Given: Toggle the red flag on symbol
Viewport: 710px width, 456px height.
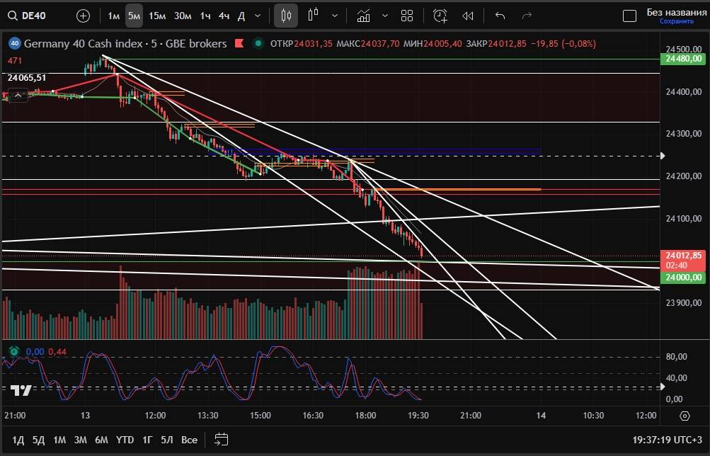Looking at the screenshot, I should [240, 44].
